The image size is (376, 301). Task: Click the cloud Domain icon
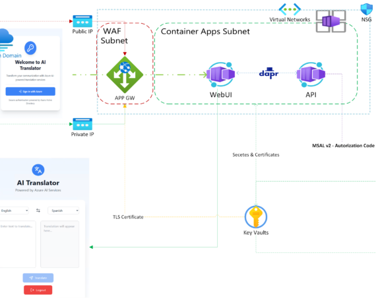coord(6,40)
